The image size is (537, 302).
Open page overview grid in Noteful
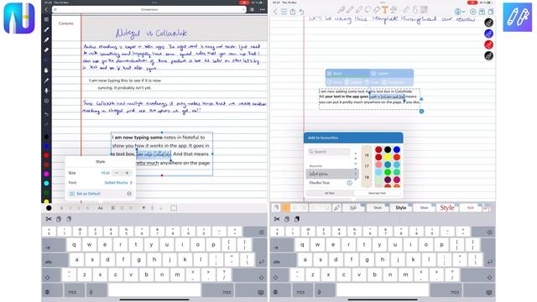[253, 9]
